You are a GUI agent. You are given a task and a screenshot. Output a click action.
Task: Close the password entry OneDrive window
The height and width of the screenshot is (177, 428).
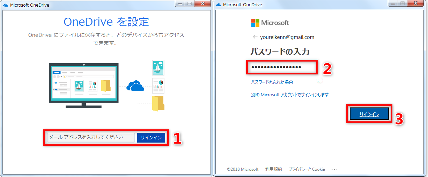[415, 4]
